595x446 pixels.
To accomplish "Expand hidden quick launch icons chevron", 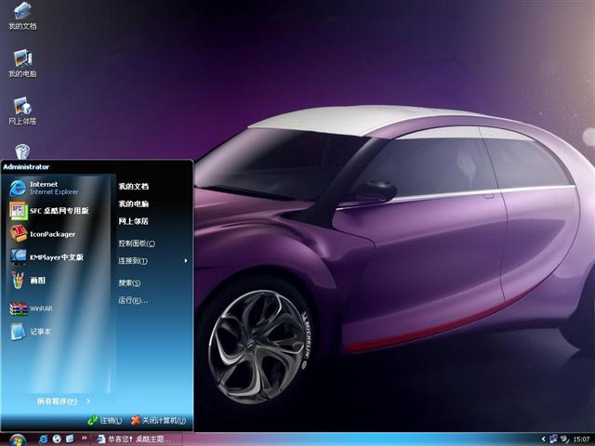I will (82, 439).
